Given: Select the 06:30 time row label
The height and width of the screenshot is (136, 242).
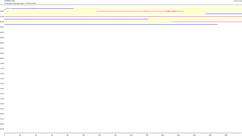Looking at the screenshot, I should [2, 43].
